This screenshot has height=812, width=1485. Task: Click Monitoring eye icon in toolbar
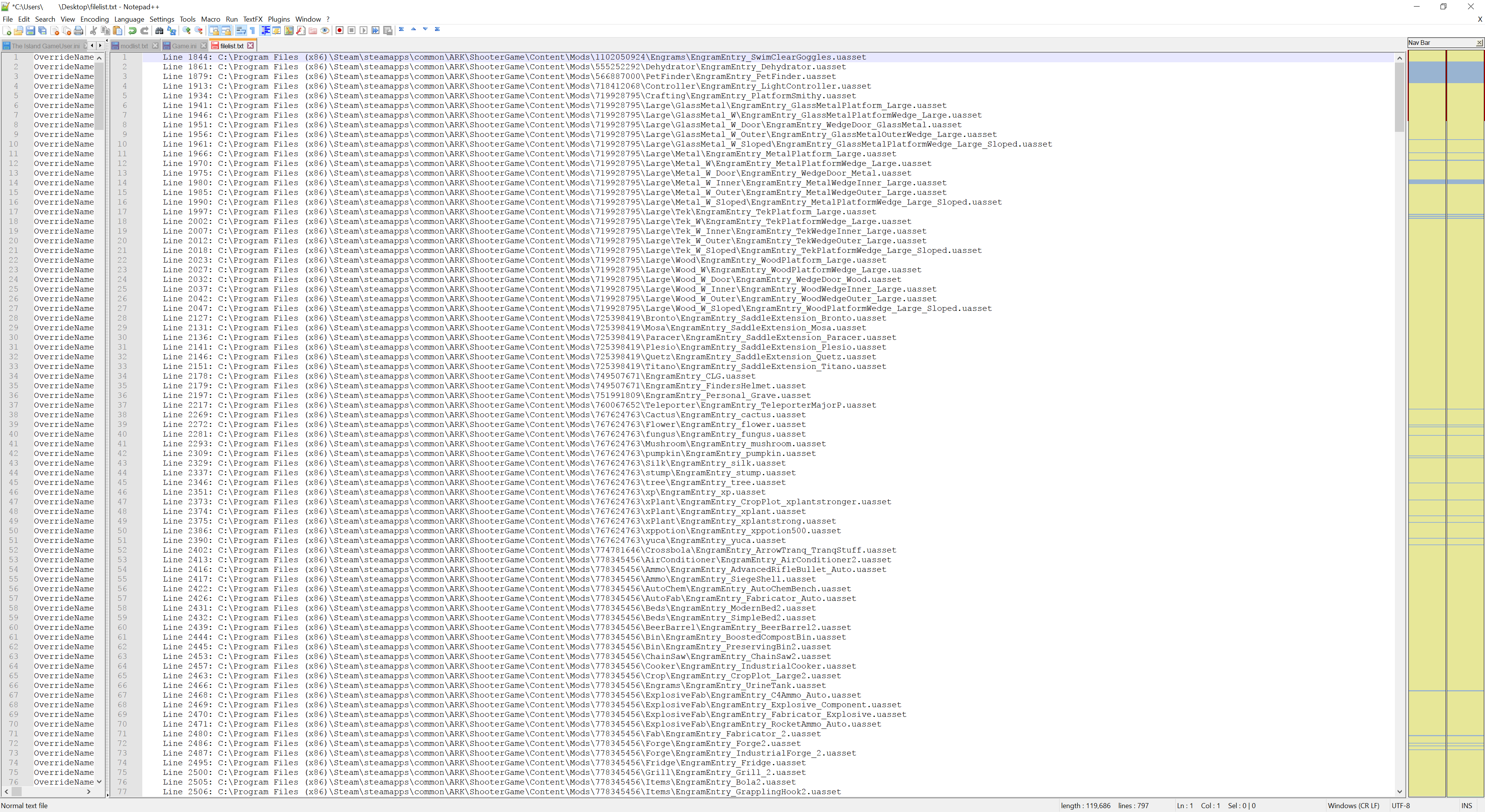coord(325,31)
